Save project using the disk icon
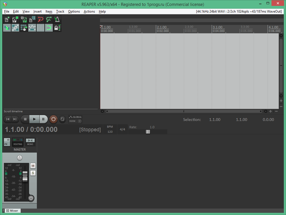This screenshot has width=286, height=215. pyautogui.click(x=24, y=19)
